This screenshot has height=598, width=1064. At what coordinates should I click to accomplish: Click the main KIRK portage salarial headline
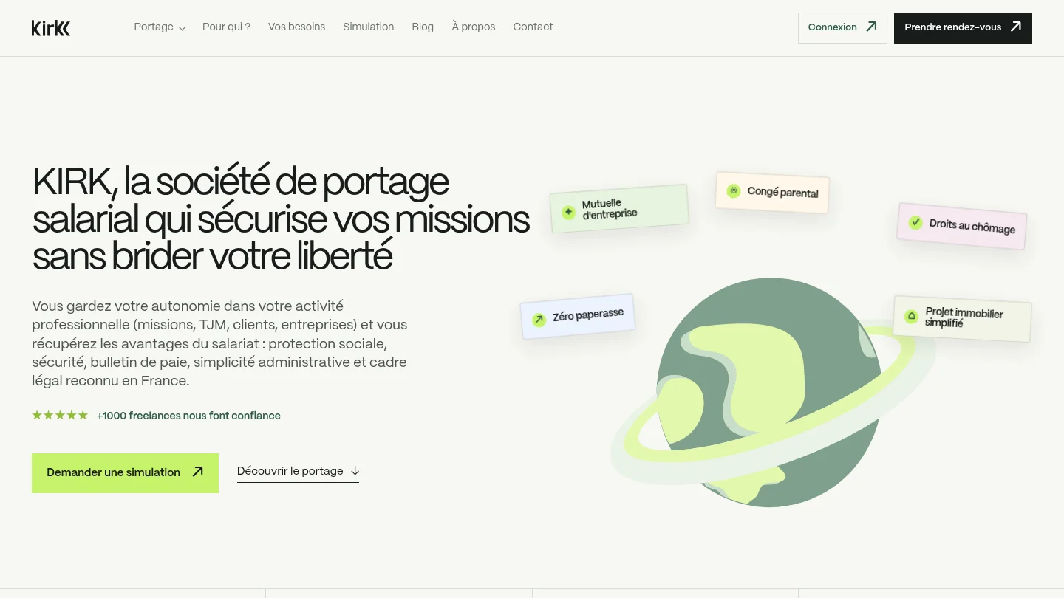pos(281,219)
